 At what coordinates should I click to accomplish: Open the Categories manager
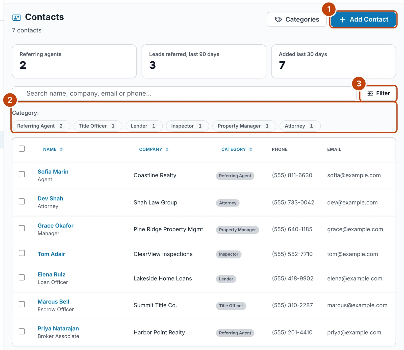point(297,19)
